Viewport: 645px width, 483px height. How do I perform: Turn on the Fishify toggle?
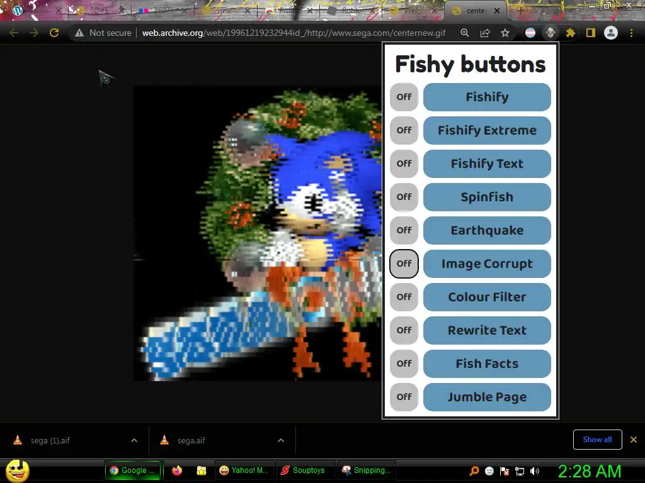point(404,97)
